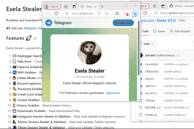Screen dimensions: 194x129
Task: Click quicaxd commit author name
Action: (150, 55)
